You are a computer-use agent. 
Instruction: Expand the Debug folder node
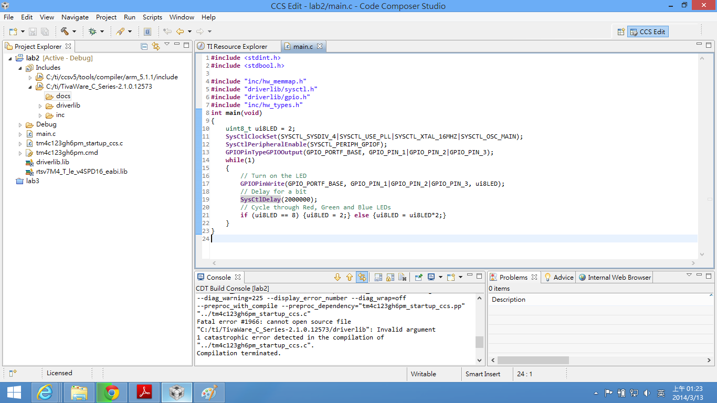coord(20,124)
